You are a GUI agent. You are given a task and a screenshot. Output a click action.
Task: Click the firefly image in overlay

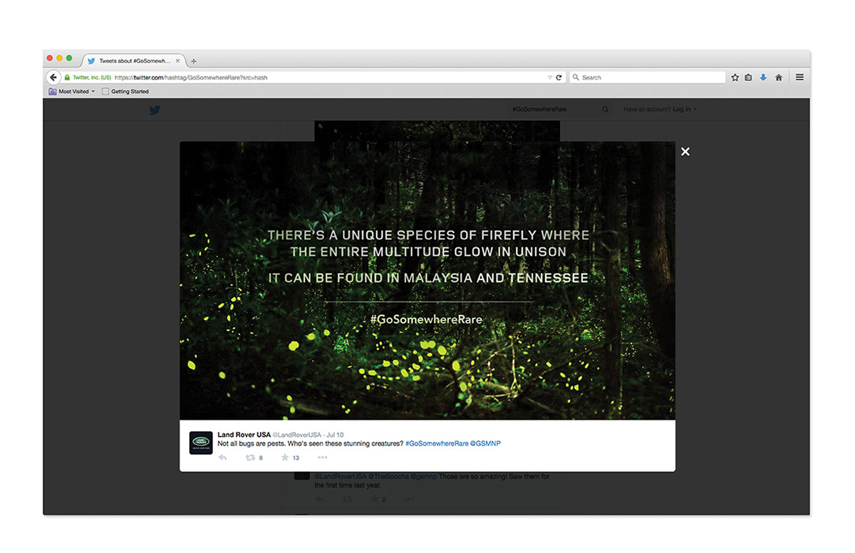427,280
